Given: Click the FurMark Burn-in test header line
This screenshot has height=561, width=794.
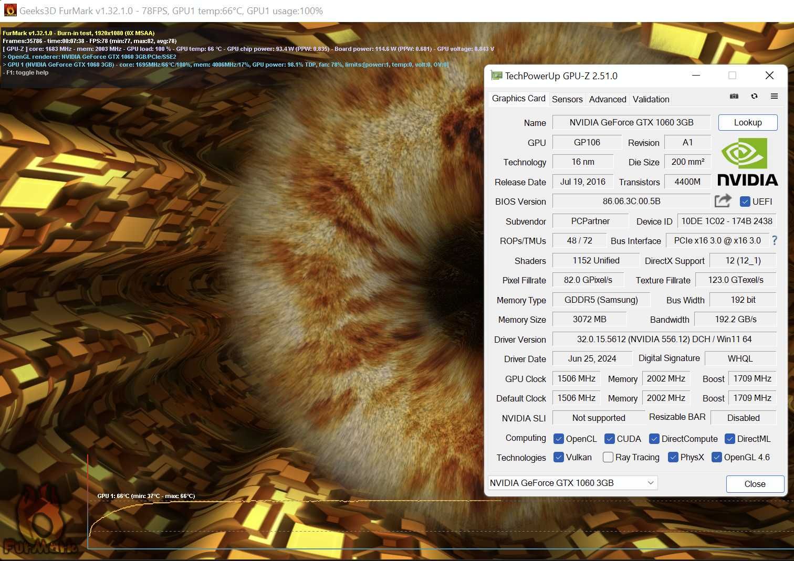Looking at the screenshot, I should (x=79, y=33).
